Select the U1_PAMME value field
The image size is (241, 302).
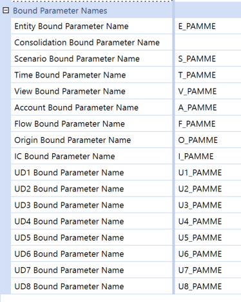tap(208, 173)
